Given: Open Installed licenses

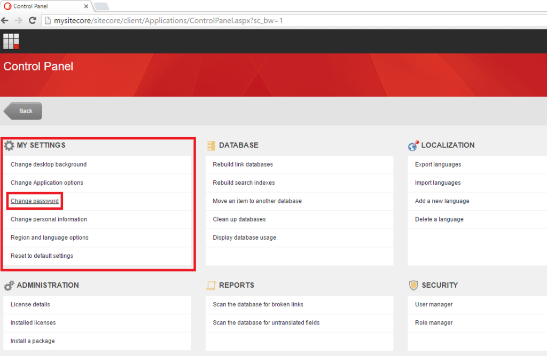Looking at the screenshot, I should click(33, 323).
